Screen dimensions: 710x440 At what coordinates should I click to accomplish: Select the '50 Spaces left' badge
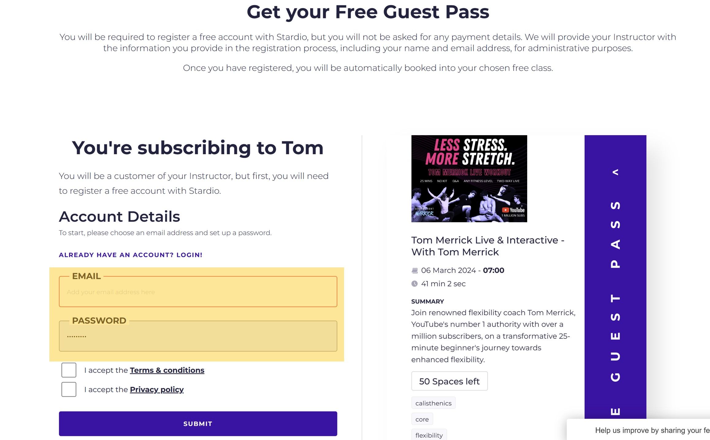pos(449,381)
